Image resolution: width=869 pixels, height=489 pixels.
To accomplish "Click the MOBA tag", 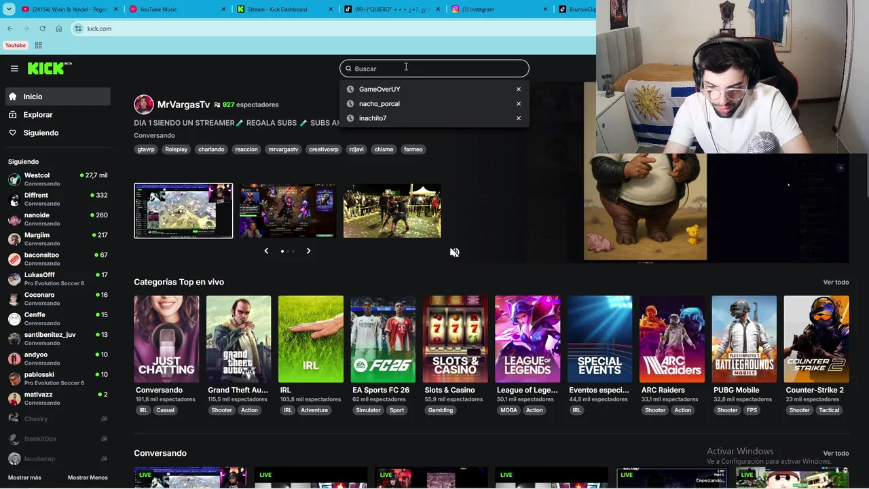I will [509, 410].
